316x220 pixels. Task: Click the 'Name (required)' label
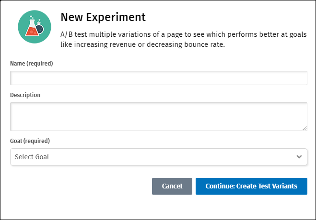point(31,63)
